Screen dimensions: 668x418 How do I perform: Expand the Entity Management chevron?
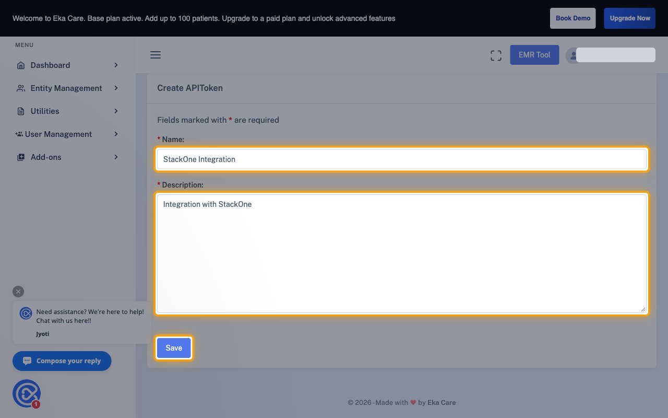tap(116, 88)
